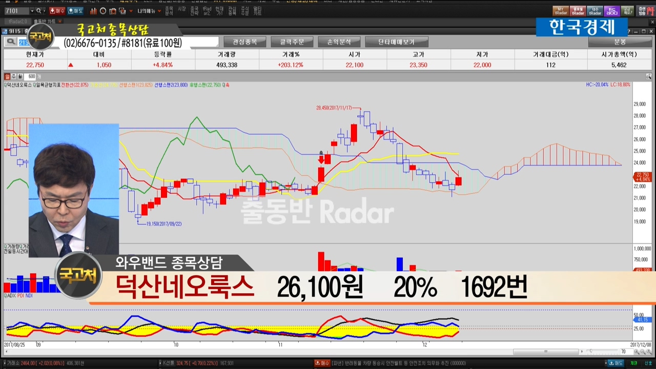Open the MY tRadar shortcut icon
Screen dimensions: 656x369
point(560,11)
